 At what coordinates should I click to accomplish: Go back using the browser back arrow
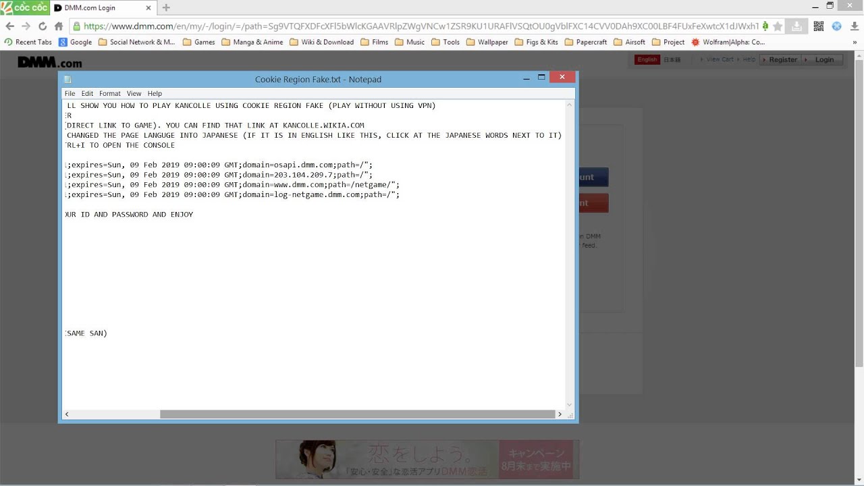click(9, 26)
